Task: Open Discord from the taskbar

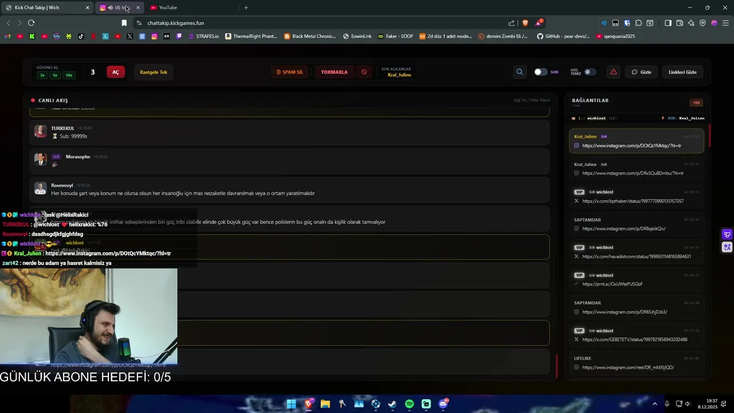Action: point(443,404)
